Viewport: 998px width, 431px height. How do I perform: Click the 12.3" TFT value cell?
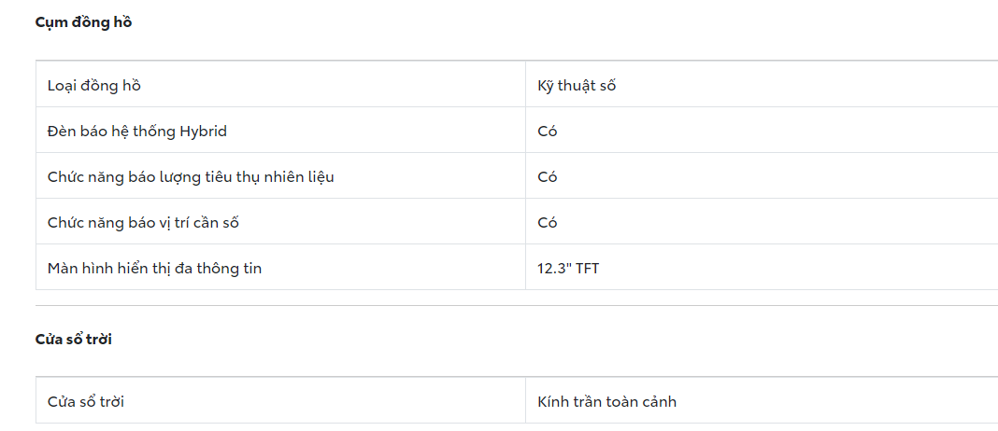point(568,269)
